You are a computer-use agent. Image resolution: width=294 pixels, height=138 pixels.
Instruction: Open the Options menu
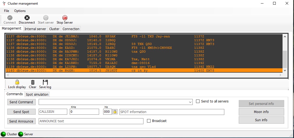pyautogui.click(x=20, y=11)
